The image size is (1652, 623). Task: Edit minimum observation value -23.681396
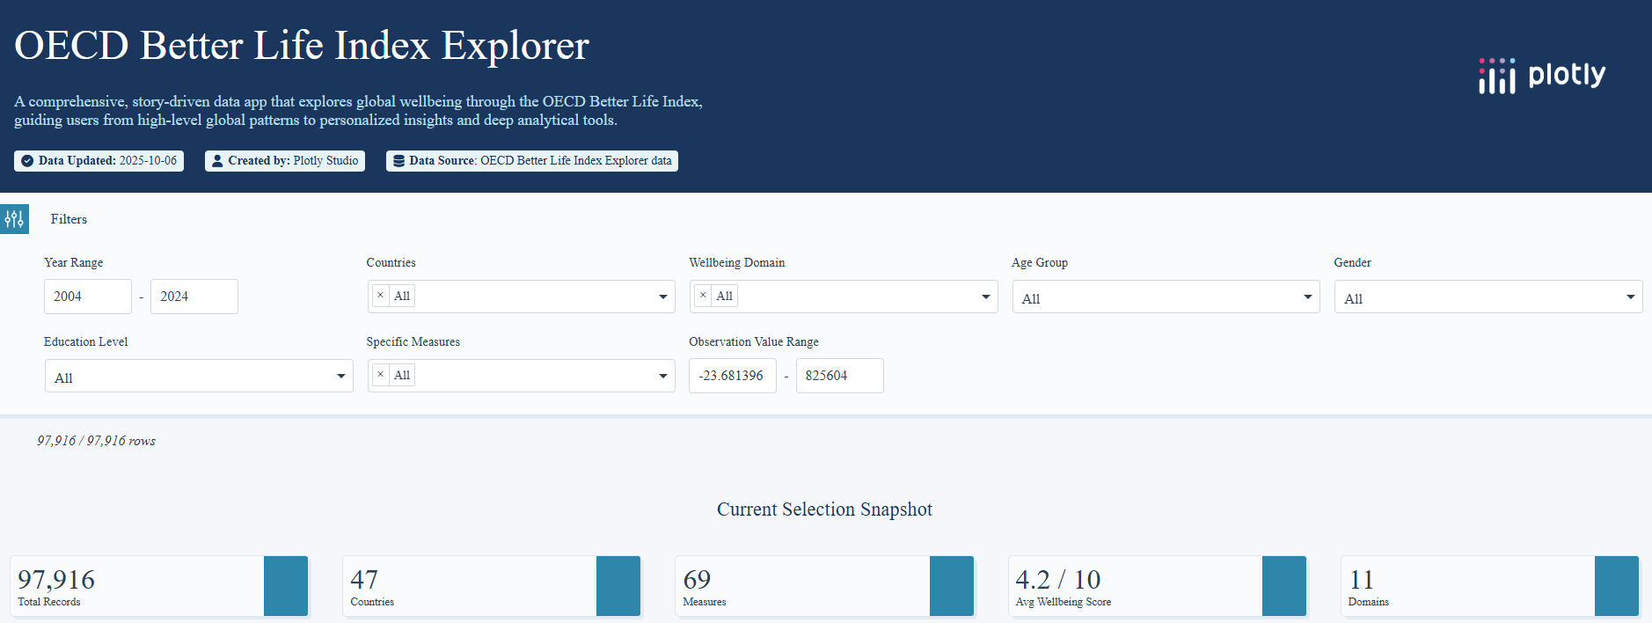click(733, 376)
